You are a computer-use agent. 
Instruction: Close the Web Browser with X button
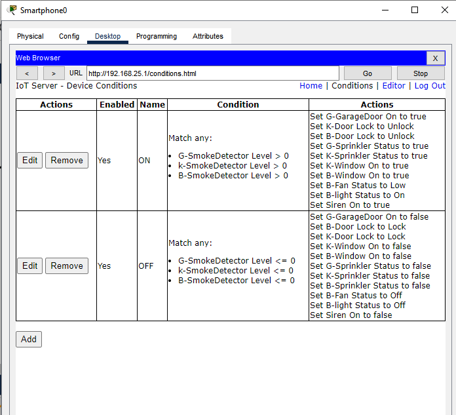[435, 58]
